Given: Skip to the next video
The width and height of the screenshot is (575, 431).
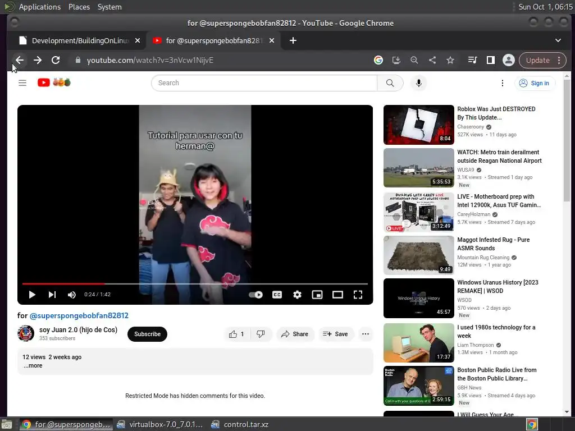Looking at the screenshot, I should click(52, 294).
